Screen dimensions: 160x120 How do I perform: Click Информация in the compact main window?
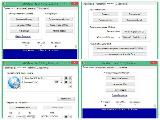(121, 90)
